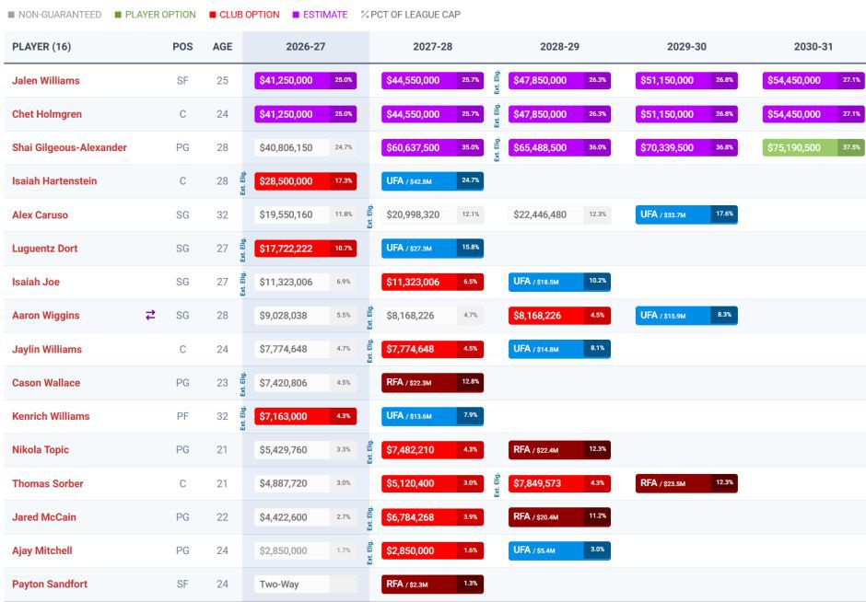Click the percent icon before PCT OF LEAGUE CAP
866x602 pixels.
coord(365,15)
